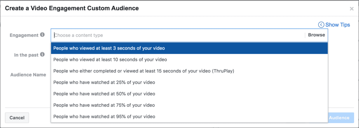Image resolution: width=359 pixels, height=128 pixels.
Task: Select watched at 50% of your video
Action: [189, 94]
